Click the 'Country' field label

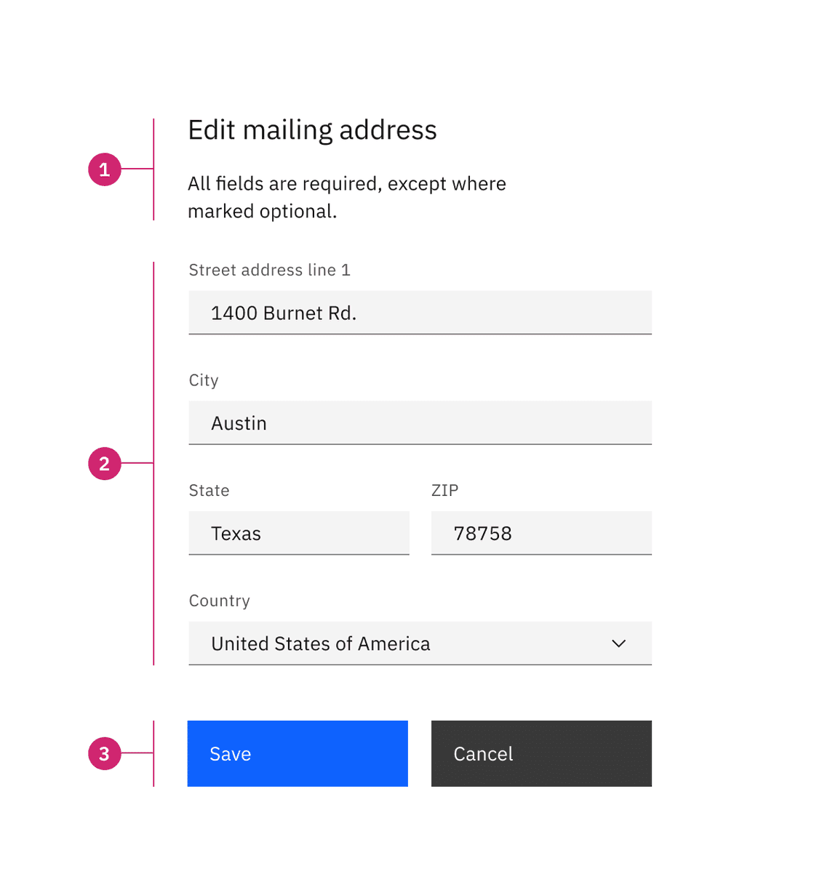(x=219, y=601)
